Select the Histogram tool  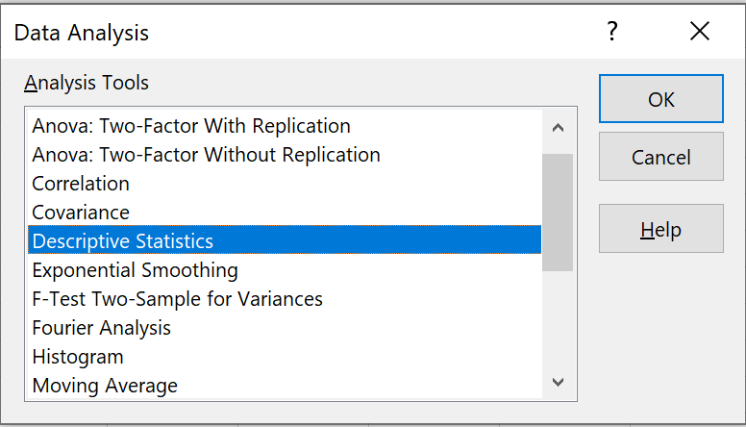click(285, 357)
